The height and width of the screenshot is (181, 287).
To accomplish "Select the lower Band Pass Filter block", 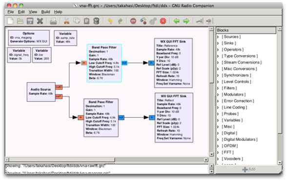I will 101,118.
